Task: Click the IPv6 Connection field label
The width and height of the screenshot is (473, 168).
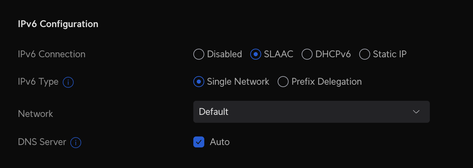Action: pyautogui.click(x=51, y=54)
